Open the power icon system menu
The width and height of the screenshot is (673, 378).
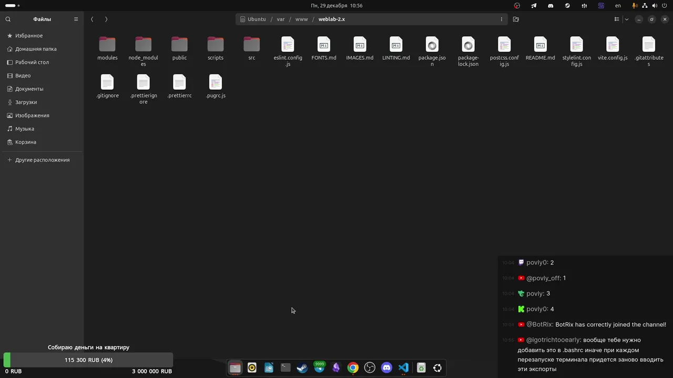click(x=665, y=5)
